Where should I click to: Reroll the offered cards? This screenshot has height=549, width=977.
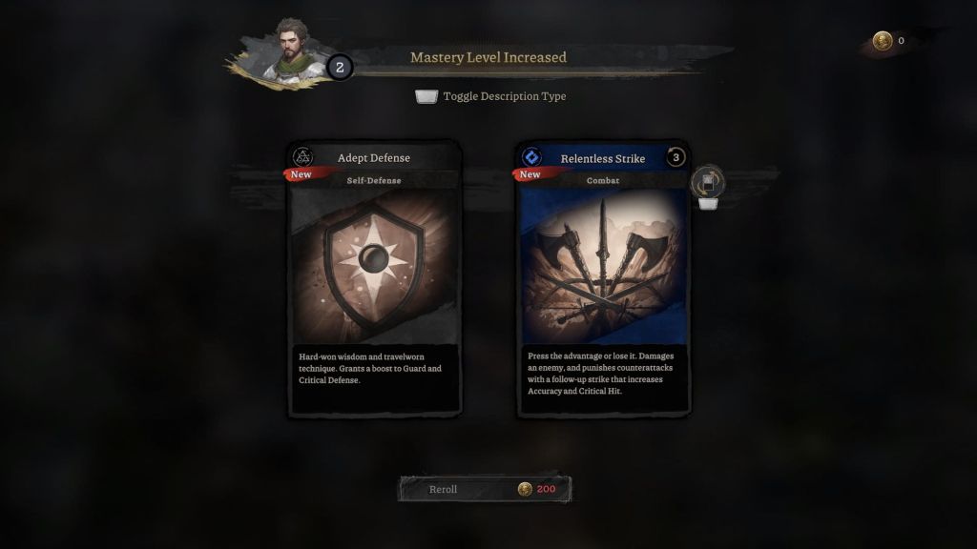(485, 489)
